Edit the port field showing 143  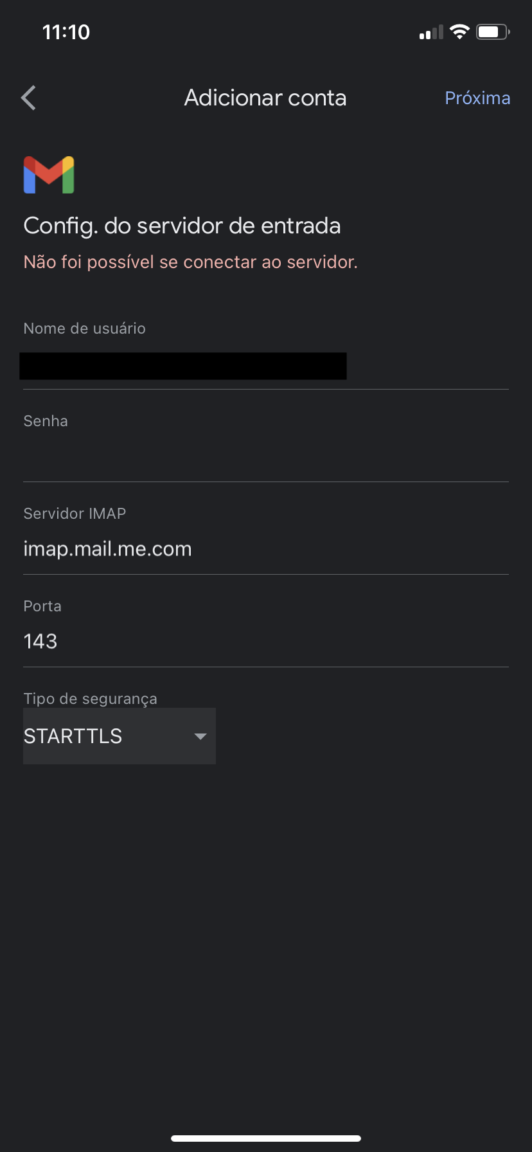tap(265, 642)
